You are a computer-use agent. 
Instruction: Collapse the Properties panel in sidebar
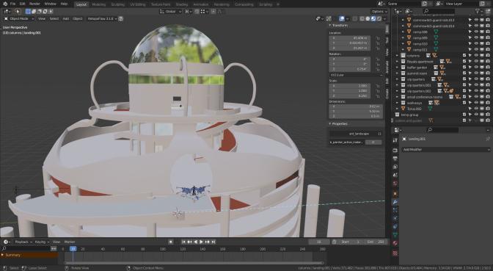point(338,123)
